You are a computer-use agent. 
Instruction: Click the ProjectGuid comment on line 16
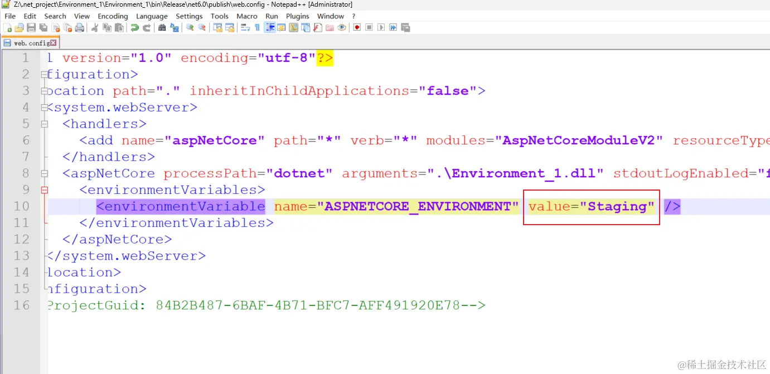(267, 305)
